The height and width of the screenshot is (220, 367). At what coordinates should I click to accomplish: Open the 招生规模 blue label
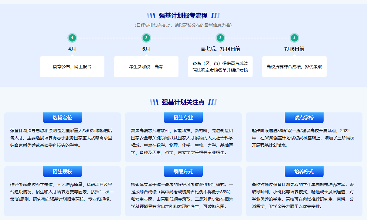(x=63, y=172)
